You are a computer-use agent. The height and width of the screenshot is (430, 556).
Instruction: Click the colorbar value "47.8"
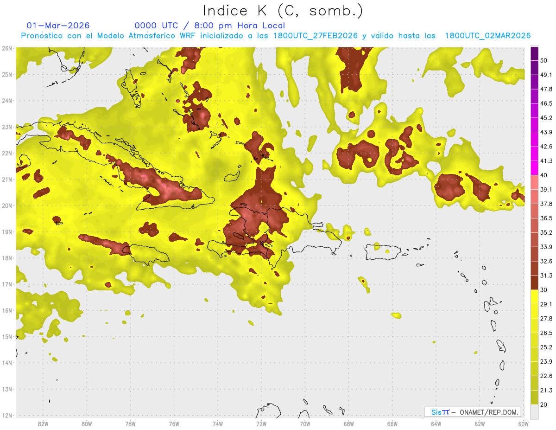pos(546,89)
